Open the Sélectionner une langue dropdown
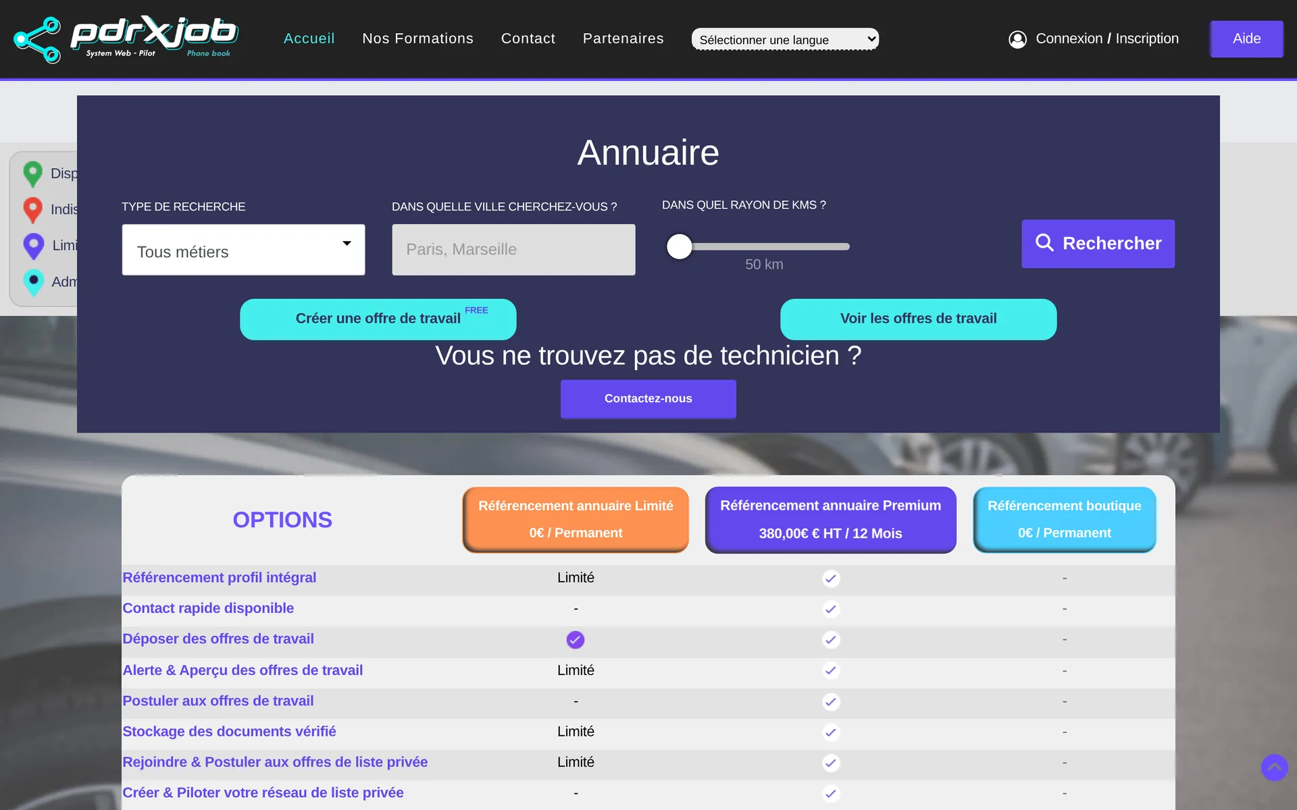 tap(785, 39)
